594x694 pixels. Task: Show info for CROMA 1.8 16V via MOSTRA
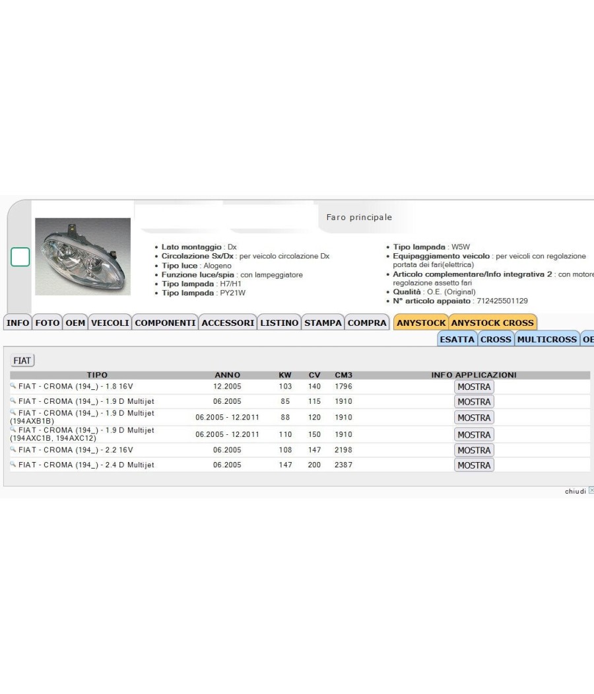(x=474, y=387)
